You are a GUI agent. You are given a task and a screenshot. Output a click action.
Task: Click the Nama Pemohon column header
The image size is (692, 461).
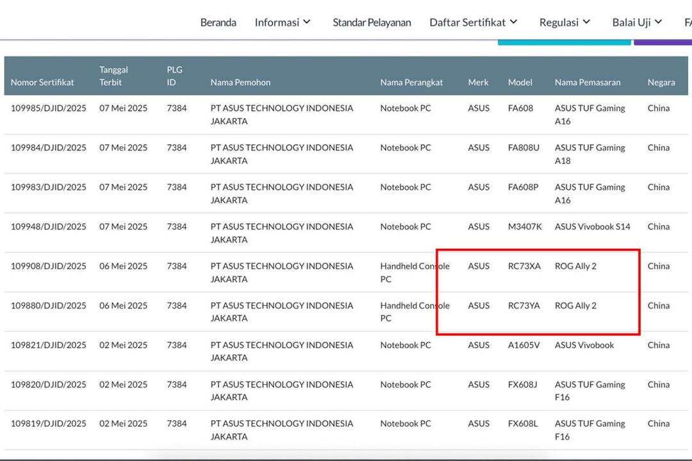coord(240,82)
